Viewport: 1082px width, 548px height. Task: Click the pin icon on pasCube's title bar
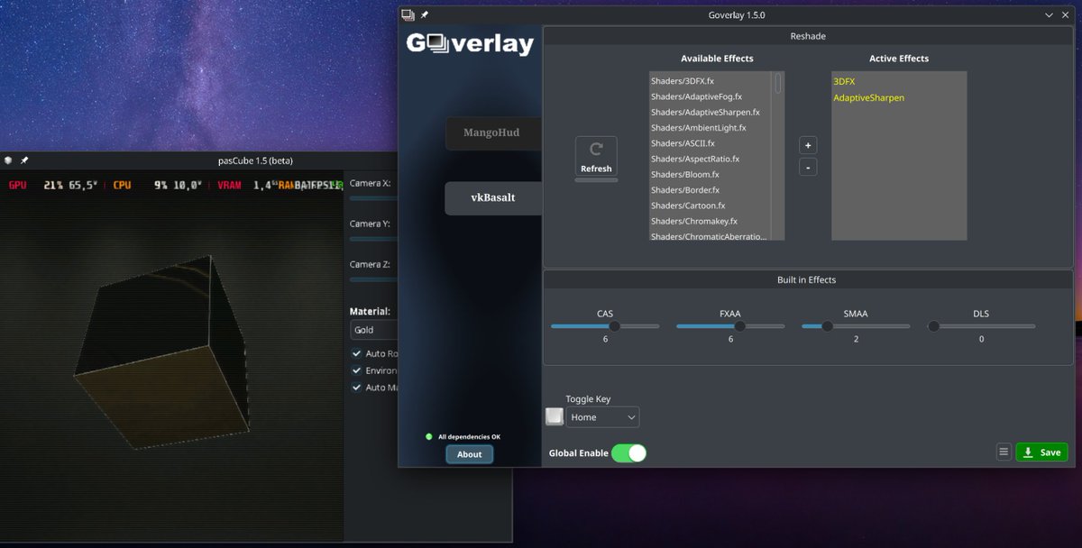click(x=24, y=160)
